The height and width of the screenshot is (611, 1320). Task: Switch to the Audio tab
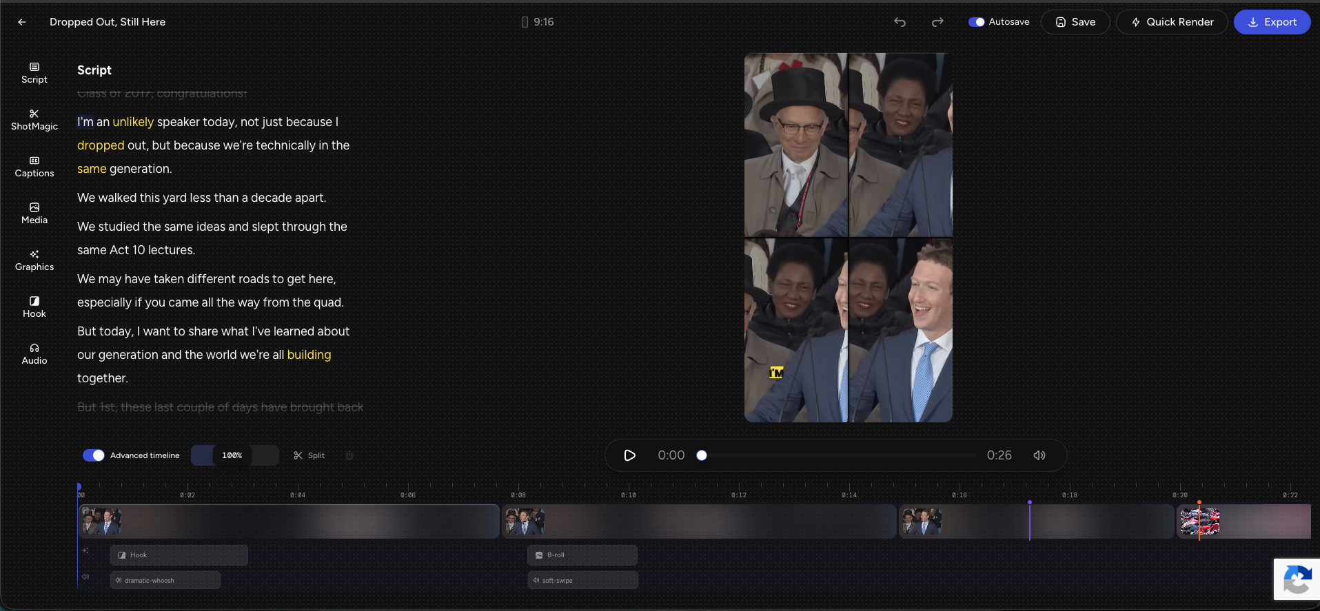[34, 354]
